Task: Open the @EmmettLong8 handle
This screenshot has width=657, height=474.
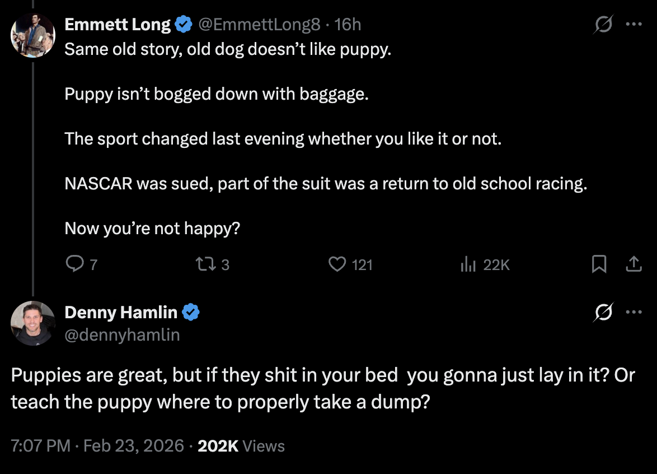Action: pyautogui.click(x=259, y=25)
